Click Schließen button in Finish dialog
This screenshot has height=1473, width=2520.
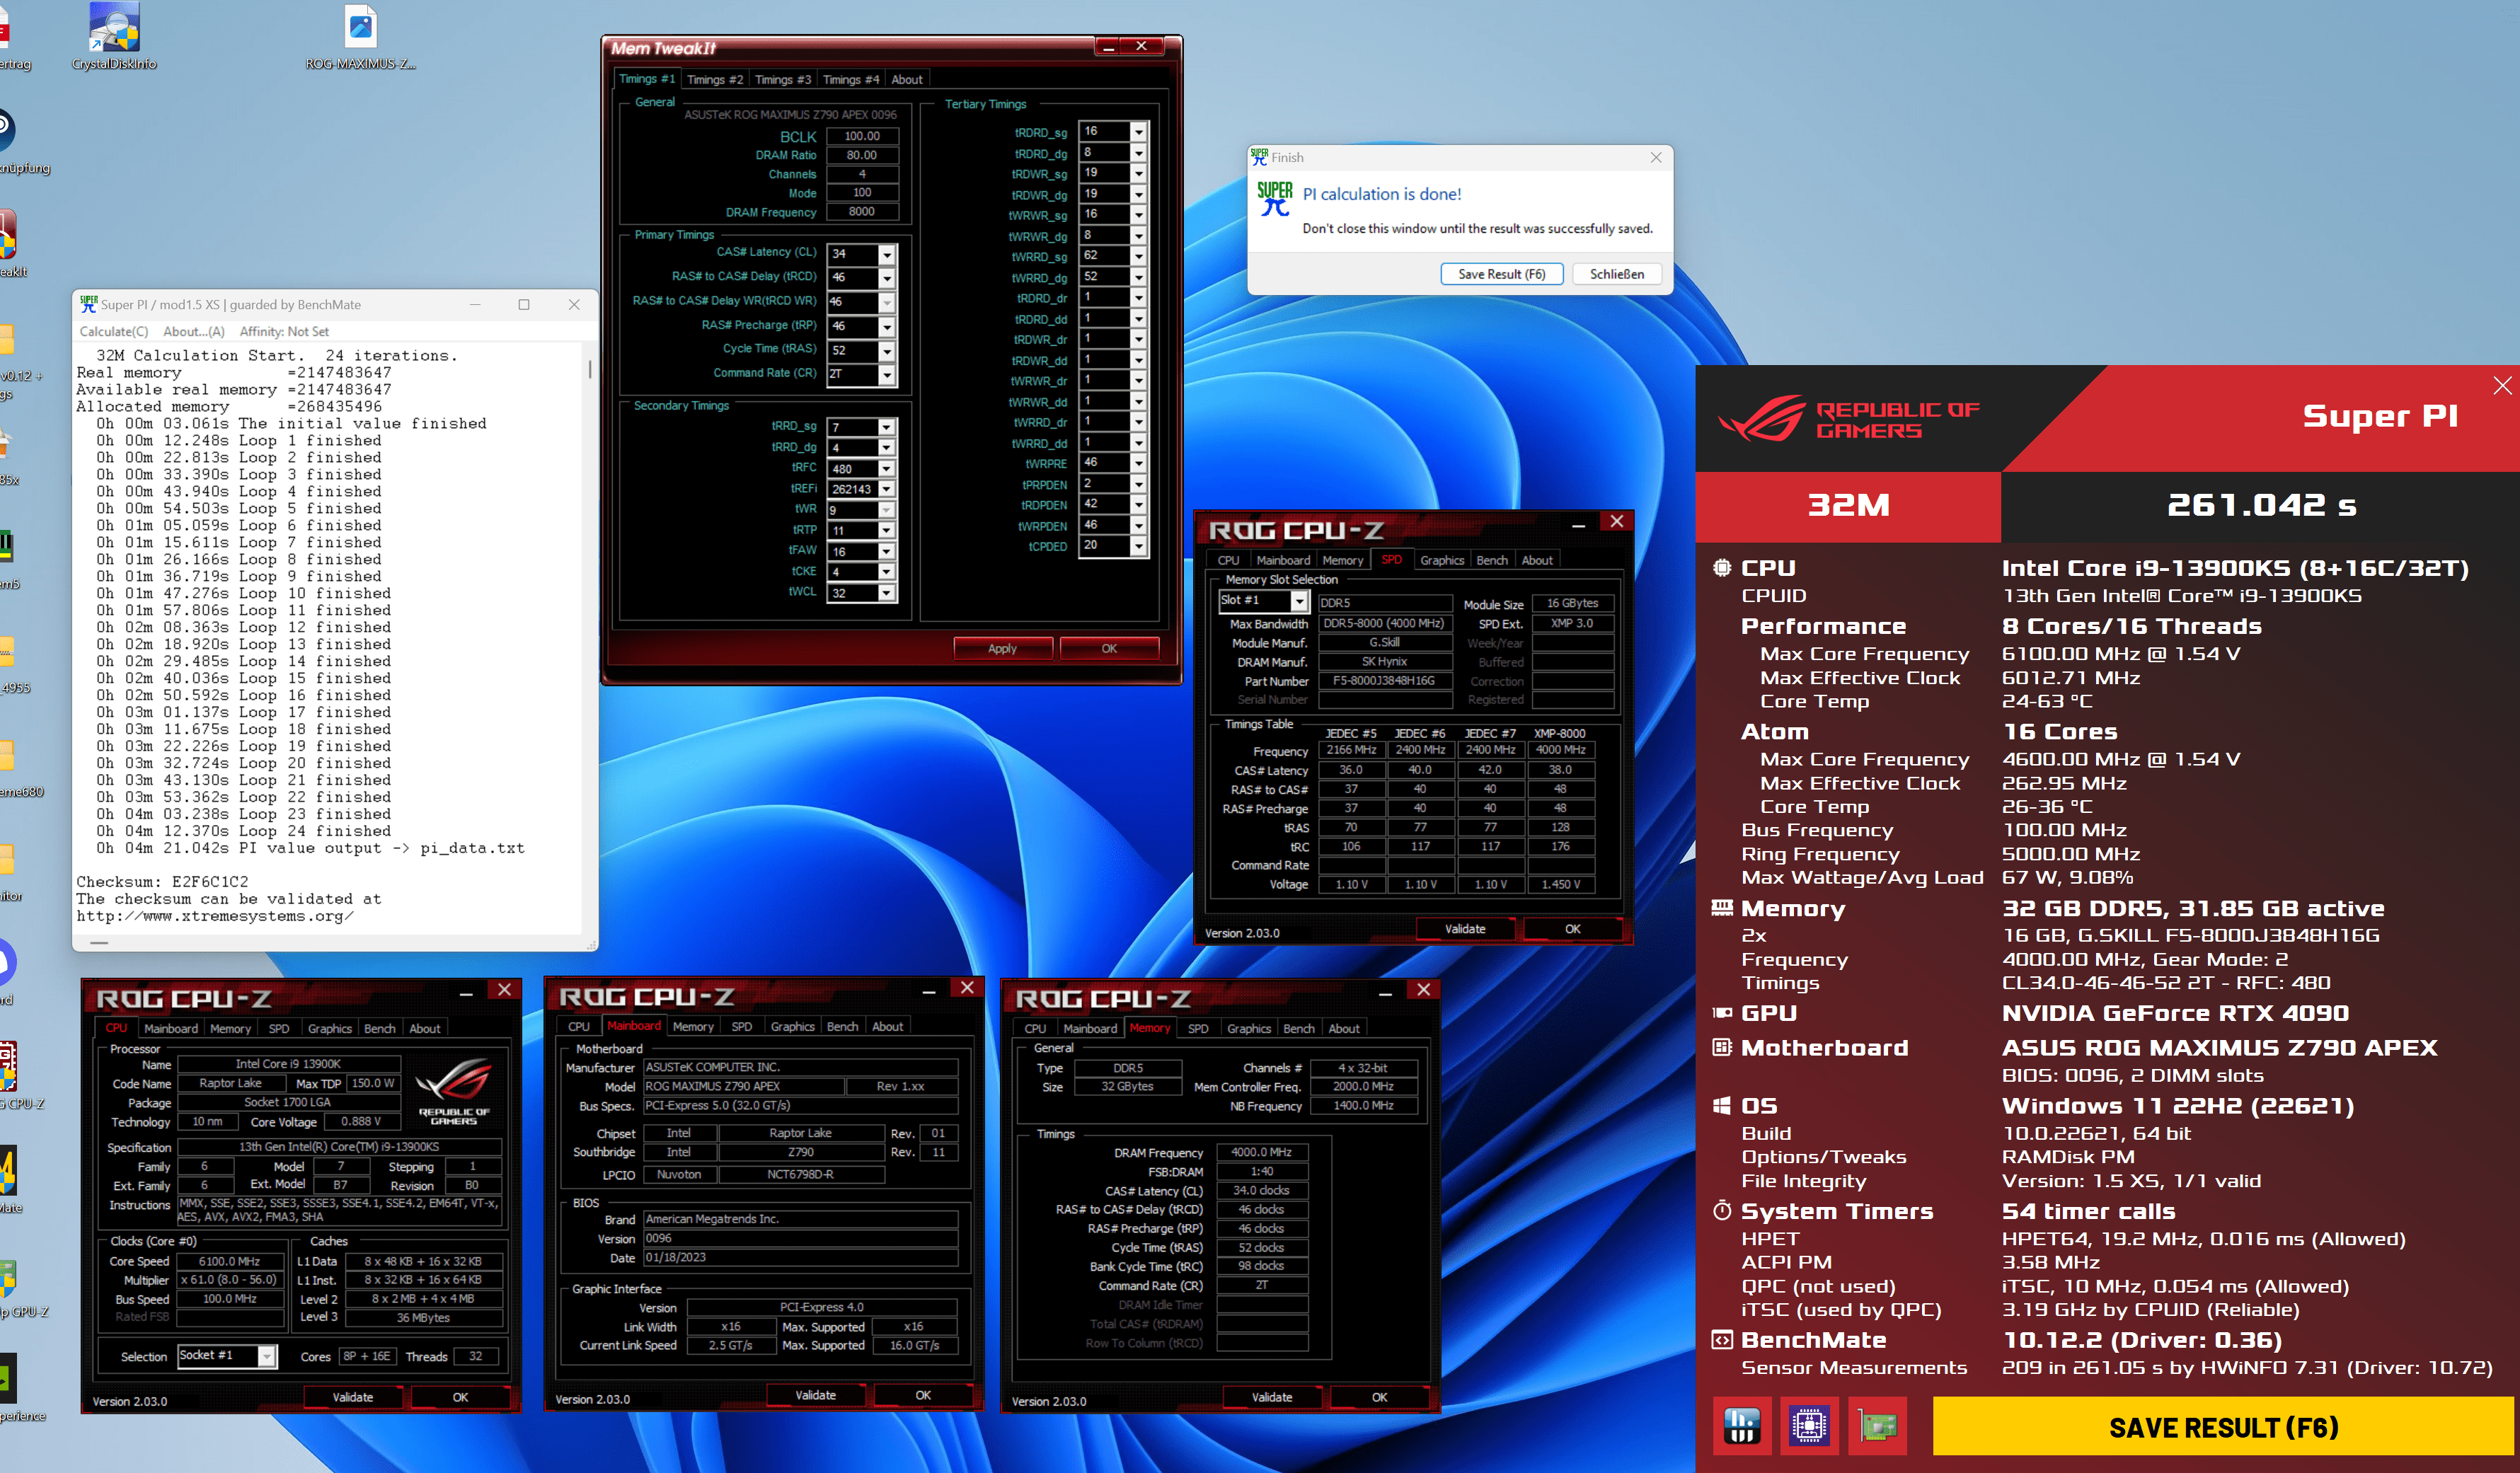click(x=1617, y=274)
